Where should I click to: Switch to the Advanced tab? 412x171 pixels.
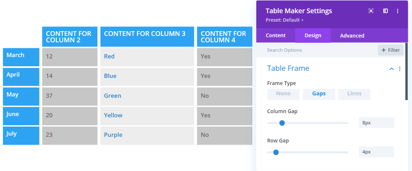tap(352, 35)
